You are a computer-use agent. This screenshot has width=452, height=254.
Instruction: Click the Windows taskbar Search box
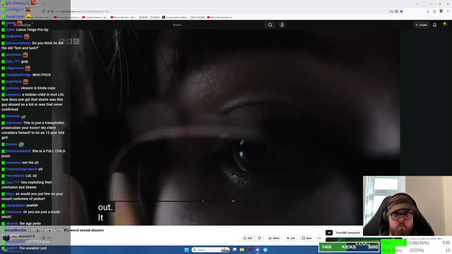(211, 250)
